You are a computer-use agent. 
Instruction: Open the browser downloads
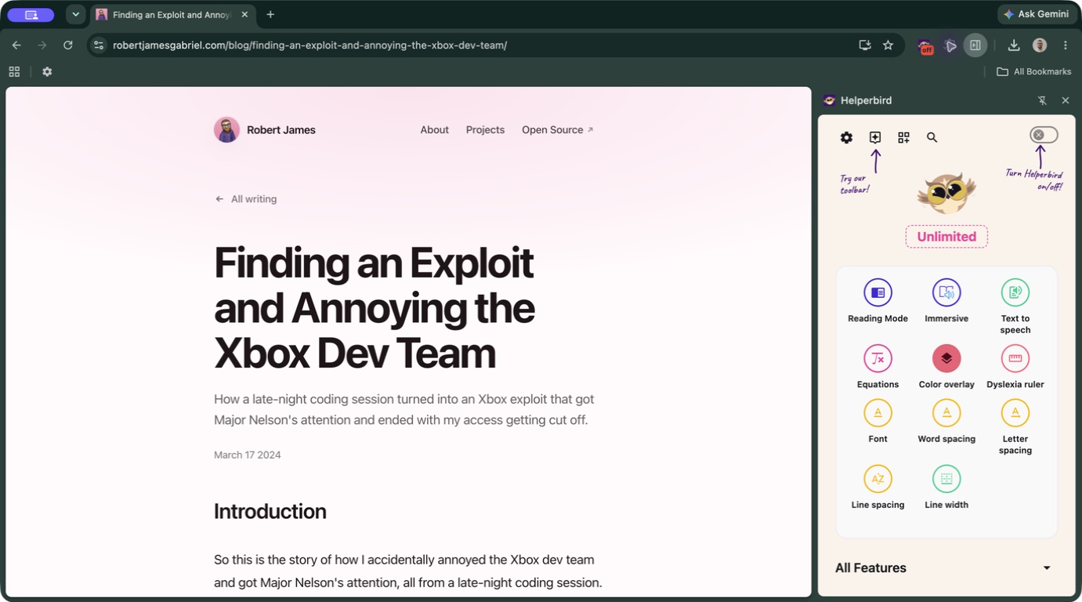1014,45
